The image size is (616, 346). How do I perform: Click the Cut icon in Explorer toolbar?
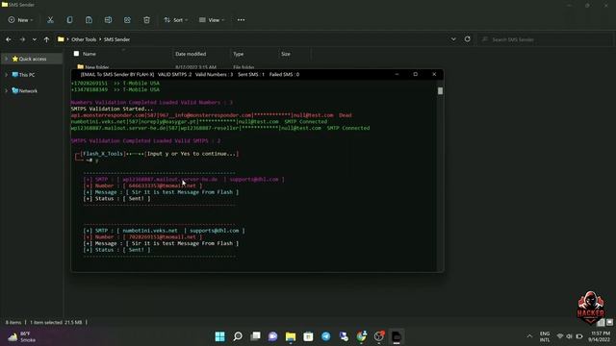point(50,20)
